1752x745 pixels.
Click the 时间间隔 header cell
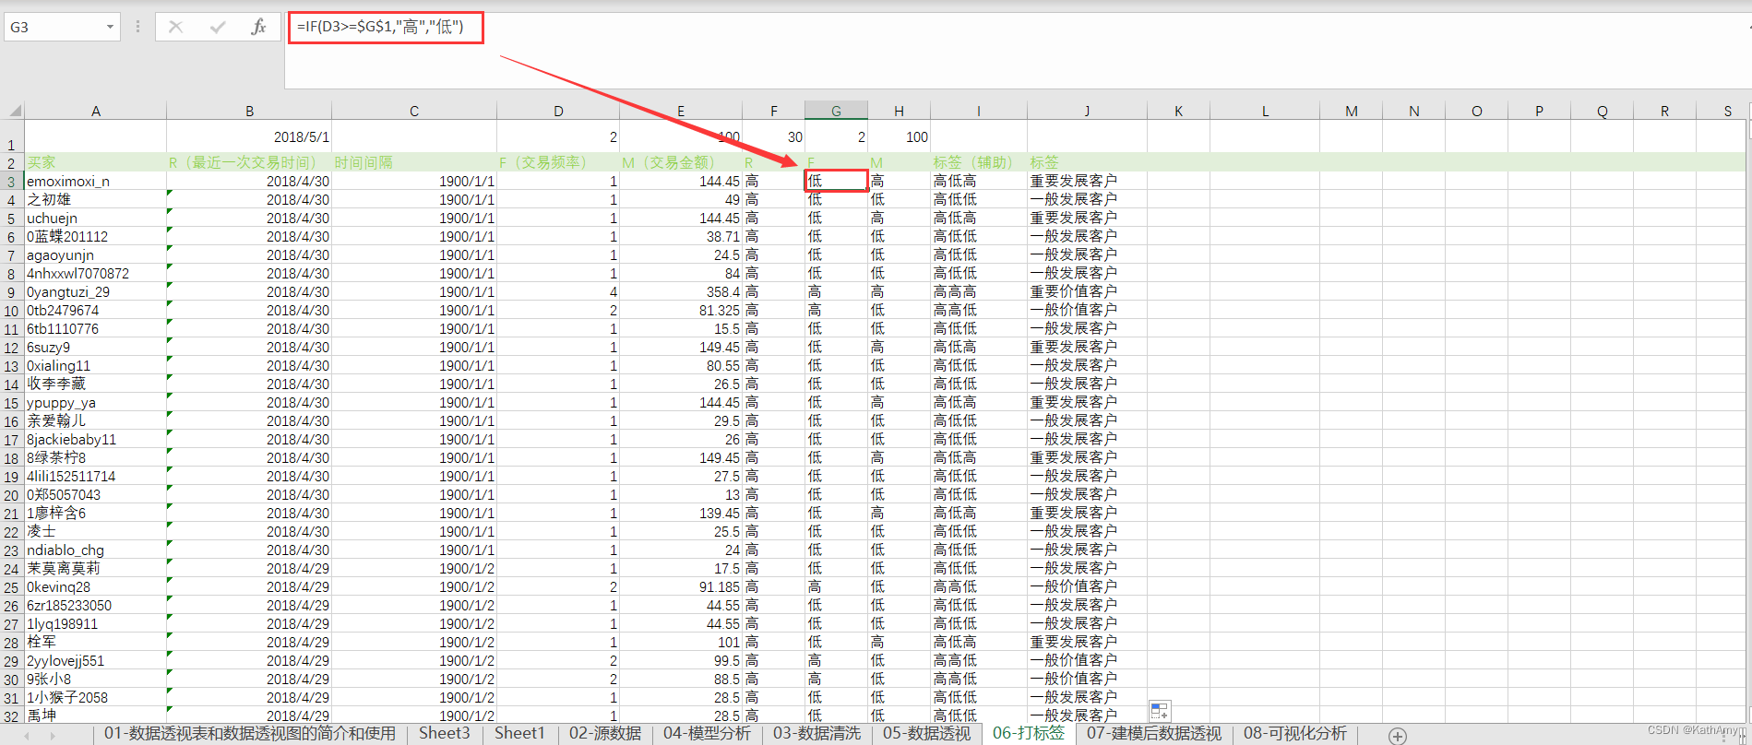coord(414,162)
